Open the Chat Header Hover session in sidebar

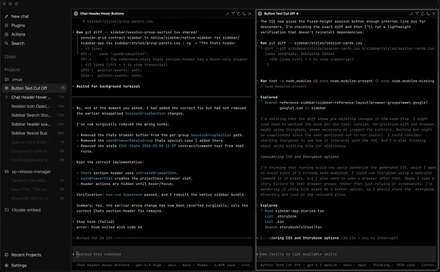tap(34, 97)
